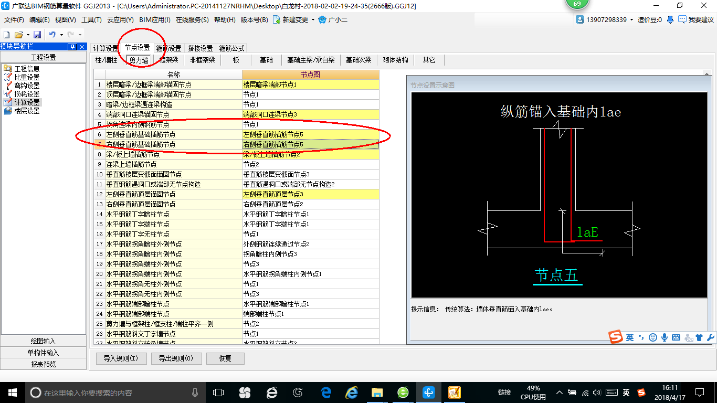The image size is (717, 403).
Task: Select the 柱/墙柱 component tab
Action: [107, 60]
